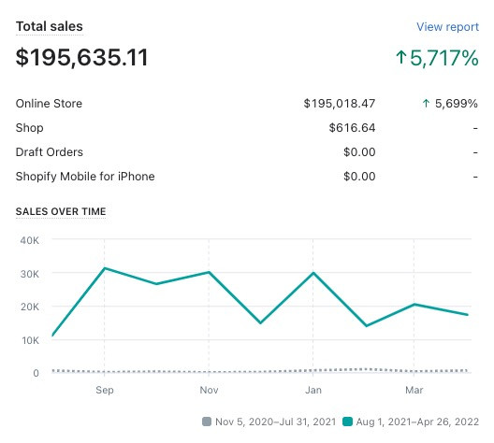Click the Sep label on the x-axis

(105, 390)
